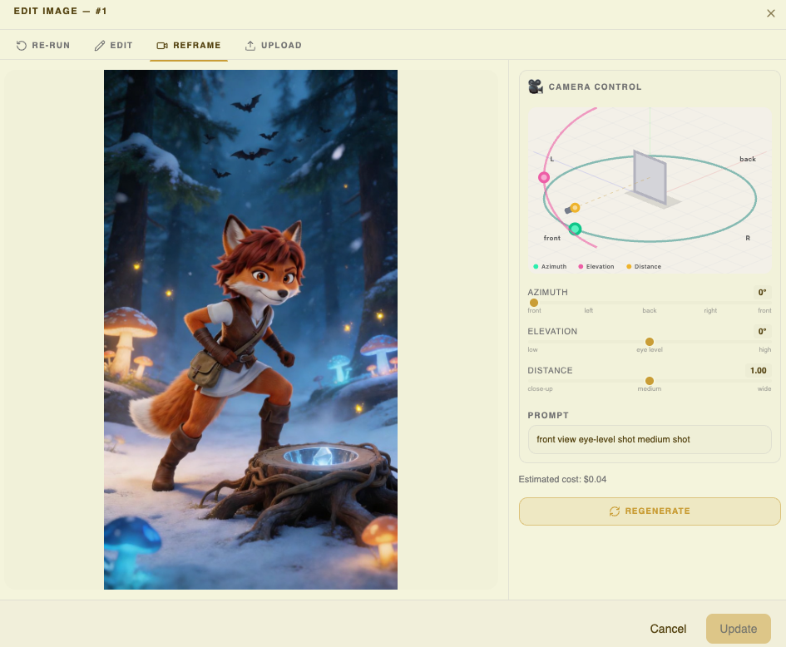
Task: Open the Edit tab
Action: (x=113, y=46)
